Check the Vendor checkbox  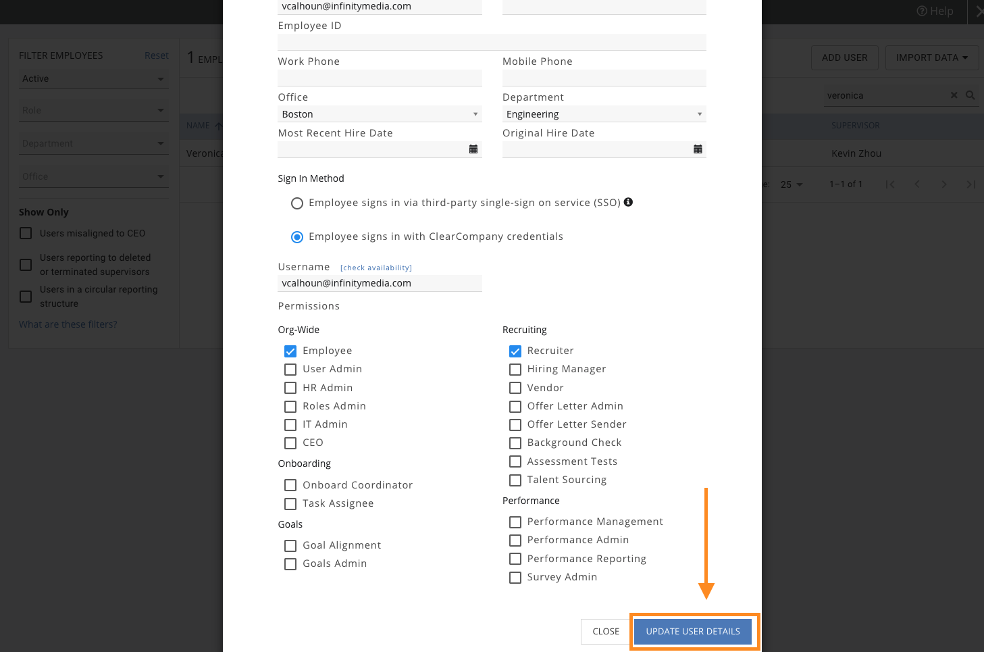515,388
